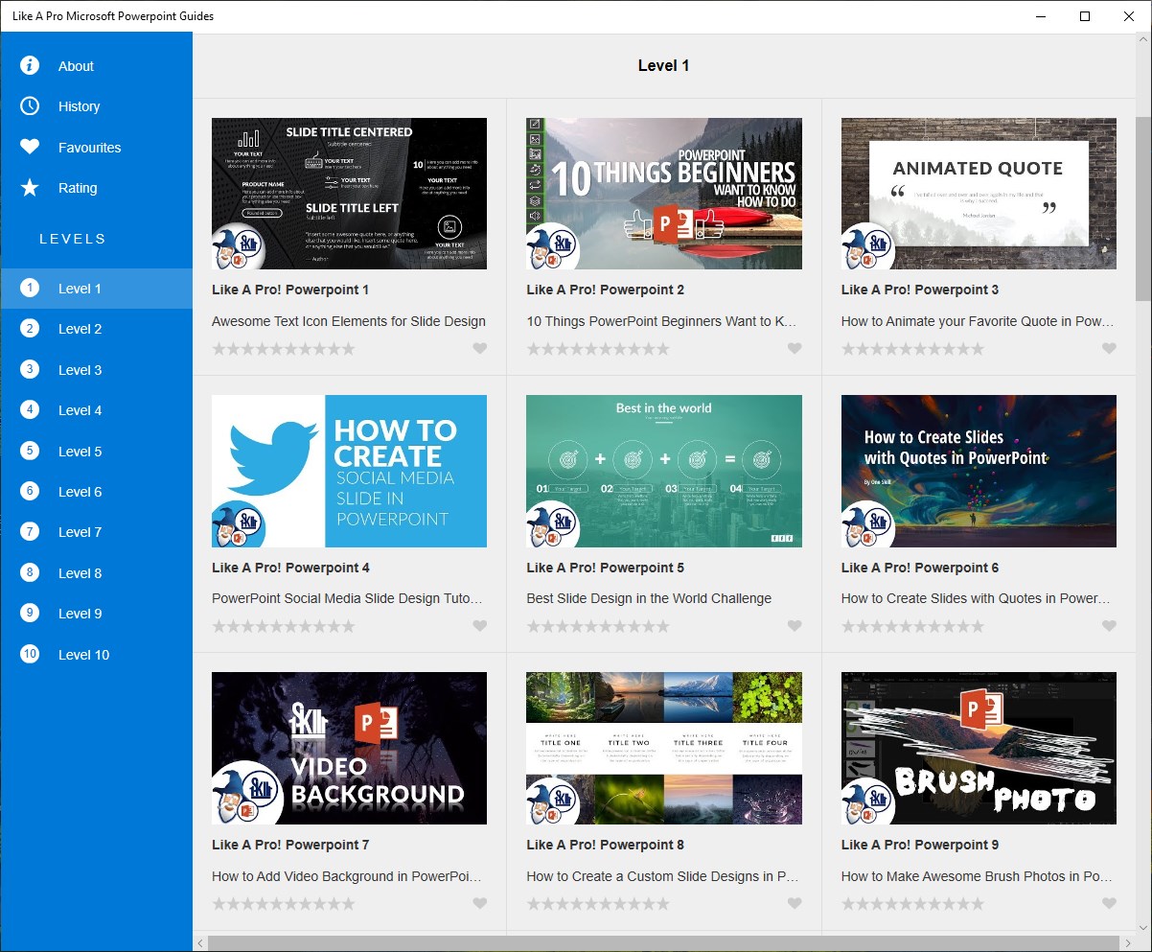Click the numbered circle icon for Level 9

point(30,614)
